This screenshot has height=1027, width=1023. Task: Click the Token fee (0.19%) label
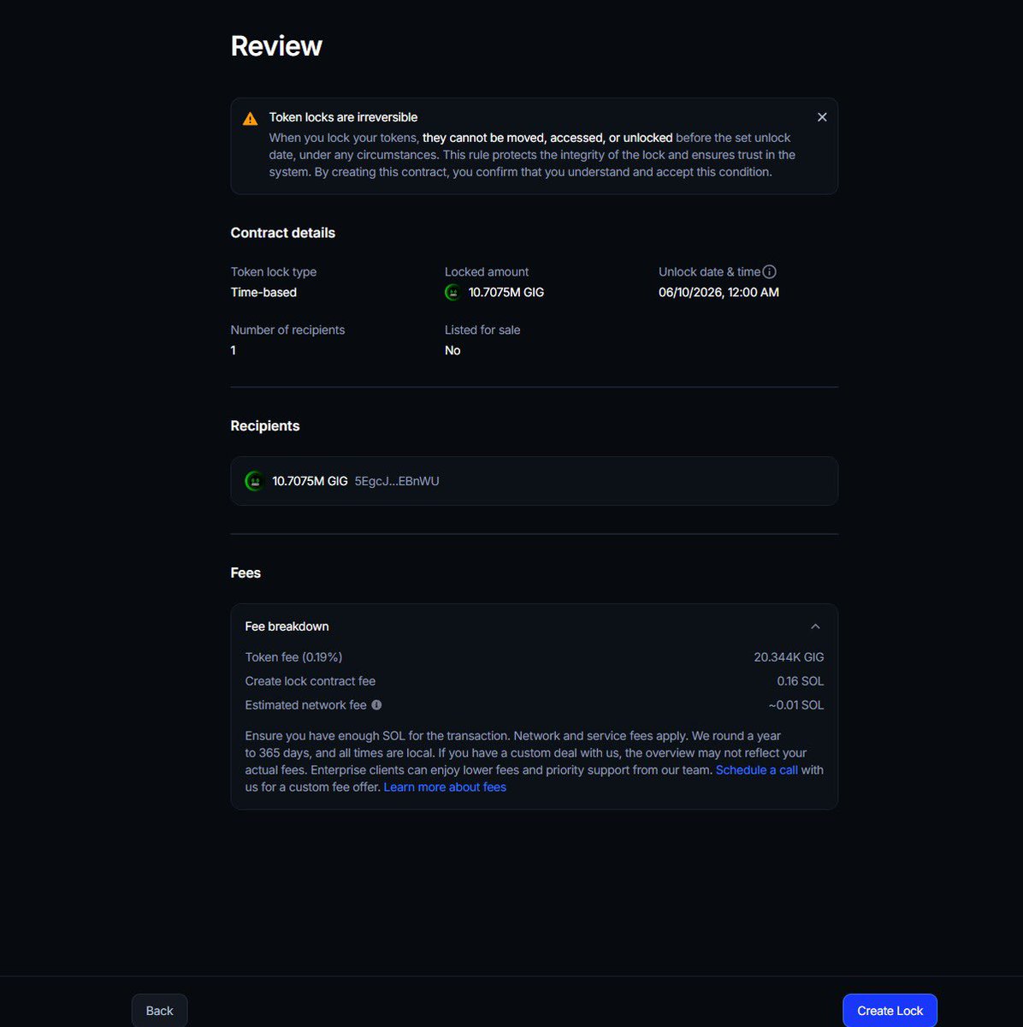pos(293,657)
